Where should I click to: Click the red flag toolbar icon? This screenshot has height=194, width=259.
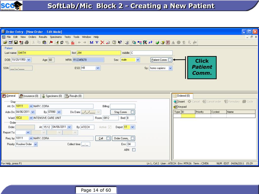coord(51,42)
